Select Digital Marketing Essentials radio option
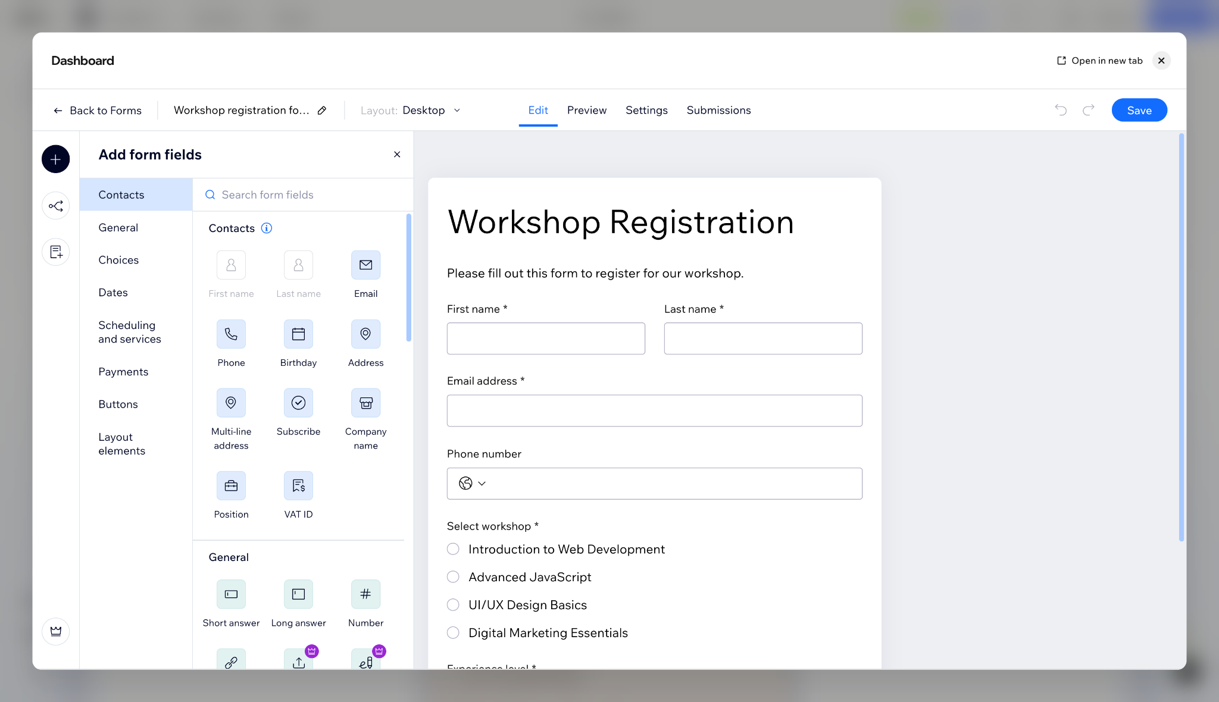 click(x=453, y=633)
